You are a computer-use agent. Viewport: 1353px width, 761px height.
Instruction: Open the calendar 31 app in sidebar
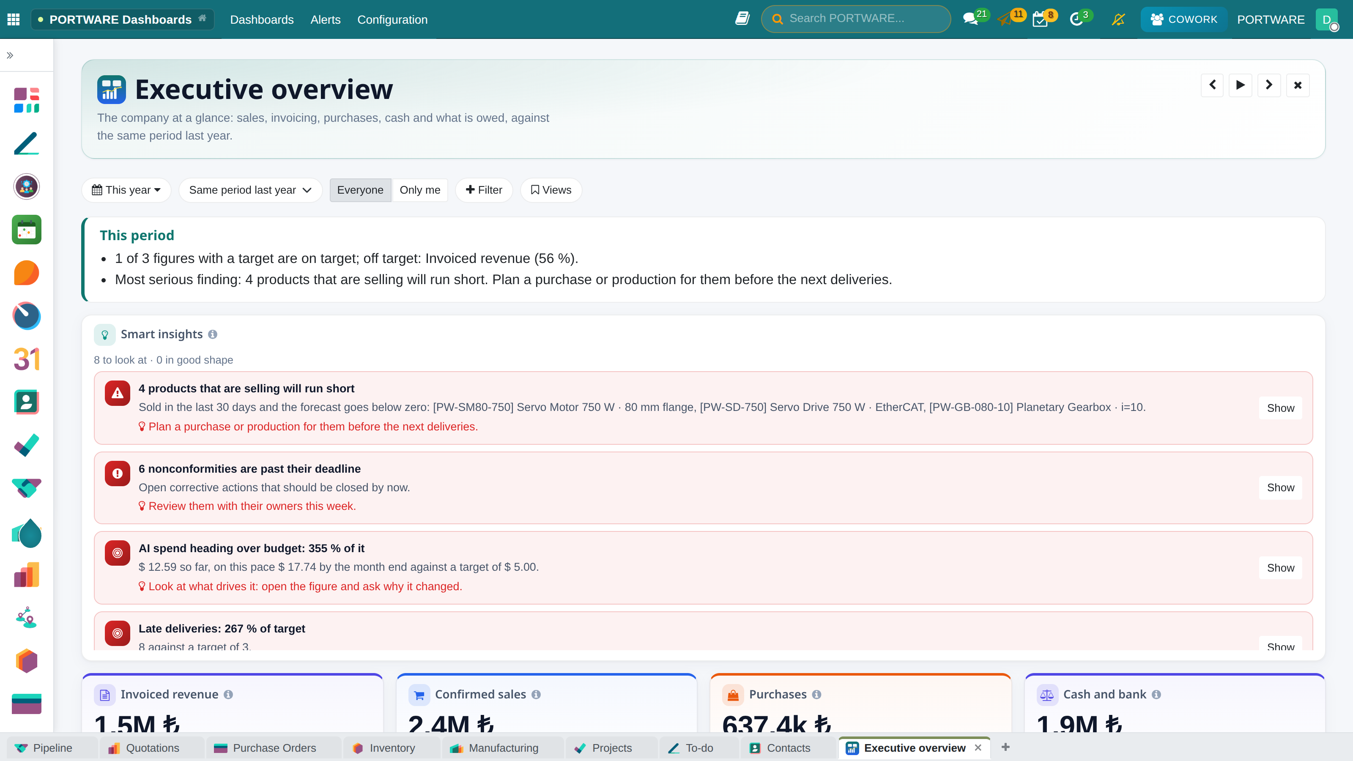point(27,359)
